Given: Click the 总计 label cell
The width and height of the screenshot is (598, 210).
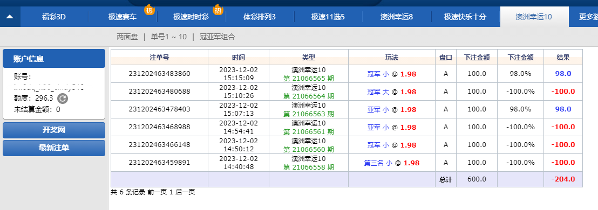Looking at the screenshot, I should pos(445,179).
